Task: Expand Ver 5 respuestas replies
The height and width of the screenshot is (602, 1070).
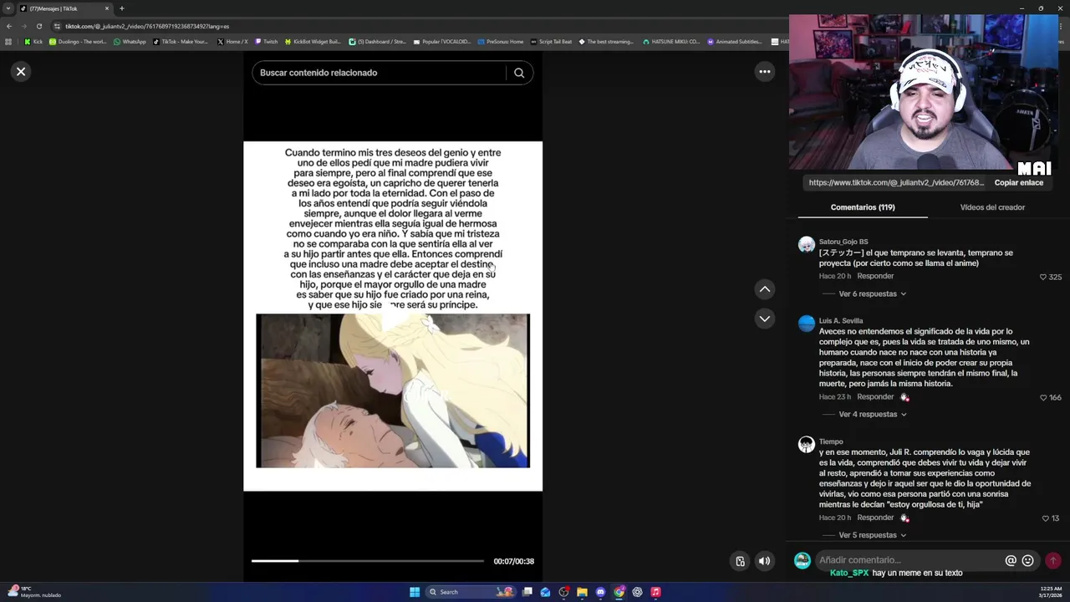Action: [873, 535]
